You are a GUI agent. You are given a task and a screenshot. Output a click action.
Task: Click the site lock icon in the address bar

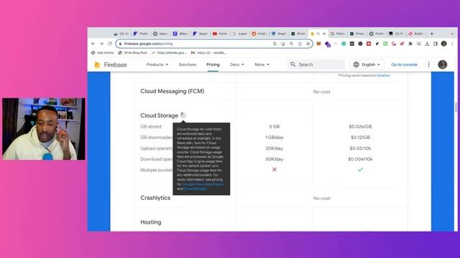(x=120, y=44)
